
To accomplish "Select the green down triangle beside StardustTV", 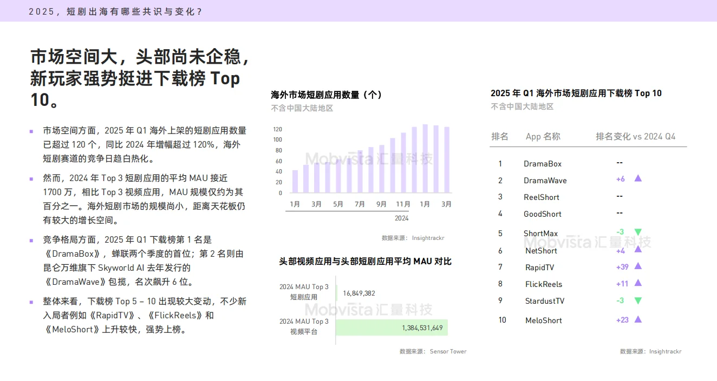I will (638, 300).
